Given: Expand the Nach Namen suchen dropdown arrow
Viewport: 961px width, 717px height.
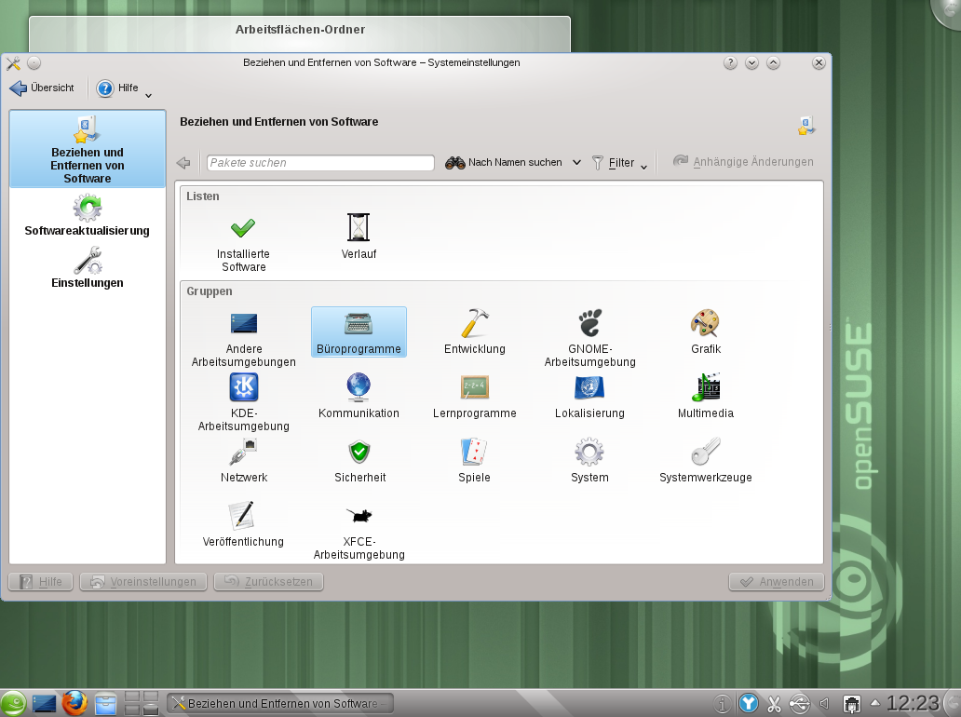Looking at the screenshot, I should 576,163.
